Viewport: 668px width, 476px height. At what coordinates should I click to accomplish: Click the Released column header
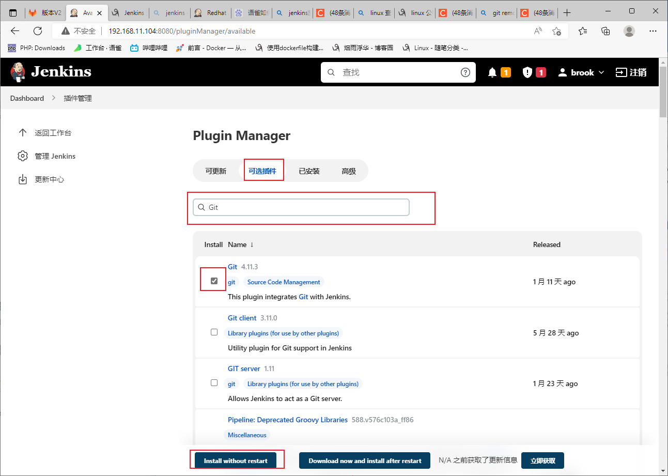pyautogui.click(x=547, y=244)
